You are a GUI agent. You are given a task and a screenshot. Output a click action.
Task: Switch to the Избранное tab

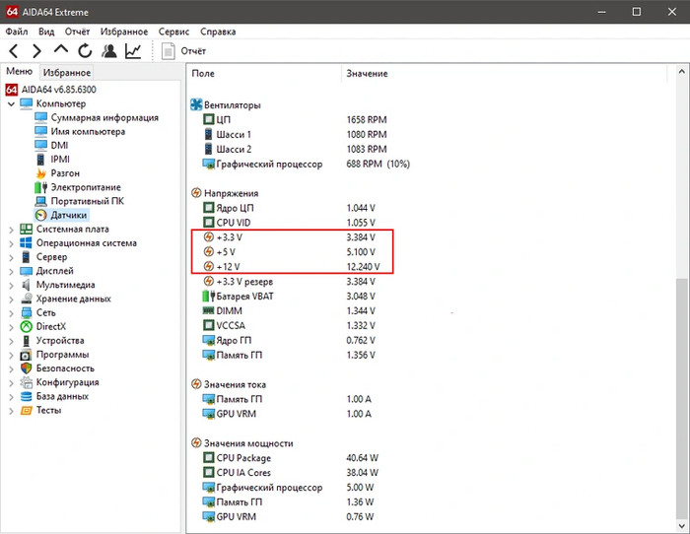pyautogui.click(x=66, y=73)
